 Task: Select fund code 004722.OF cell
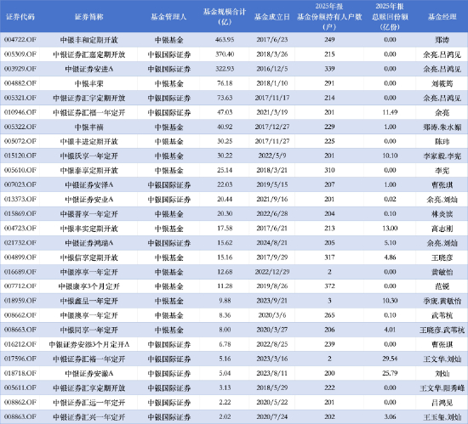pos(20,40)
